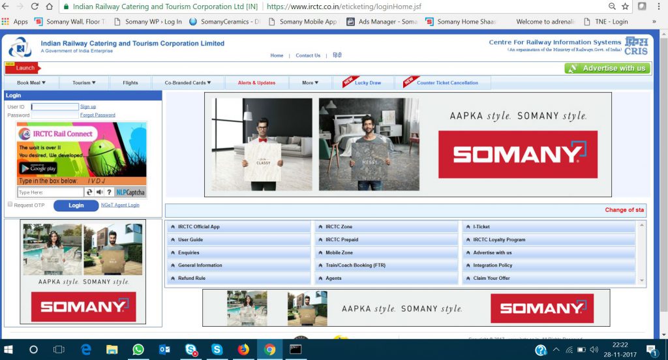Image resolution: width=668 pixels, height=360 pixels.
Task: Open the IRCTC Loyalty Program item
Action: (549, 239)
